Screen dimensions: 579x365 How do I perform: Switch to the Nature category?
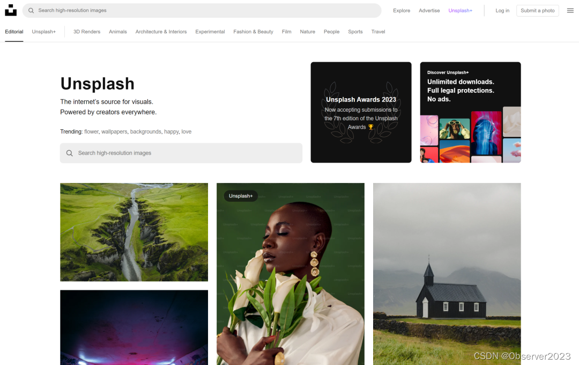pyautogui.click(x=308, y=32)
